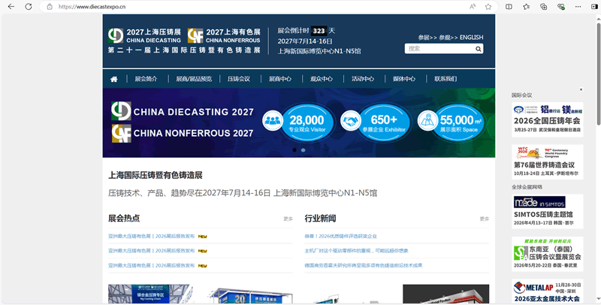The width and height of the screenshot is (601, 305).
Task: Click the read aloud icon in address bar
Action: pos(473,7)
